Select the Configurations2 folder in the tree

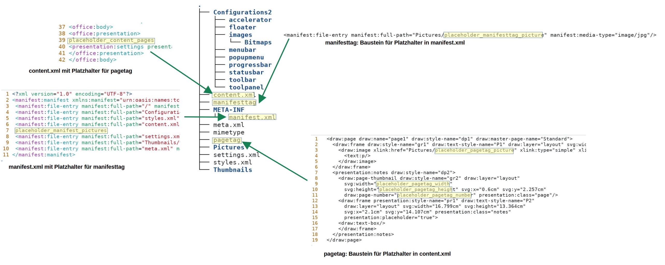point(242,12)
